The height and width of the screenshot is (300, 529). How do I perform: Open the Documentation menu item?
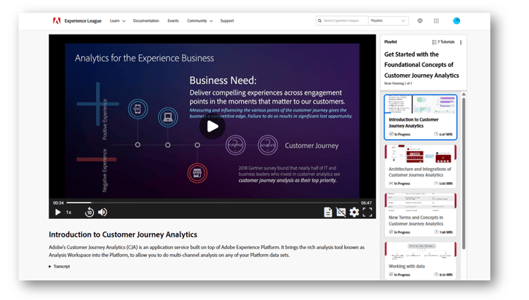click(146, 21)
